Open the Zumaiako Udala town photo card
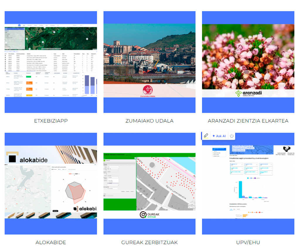Viewport: 299px width, 246px height. pos(149,62)
